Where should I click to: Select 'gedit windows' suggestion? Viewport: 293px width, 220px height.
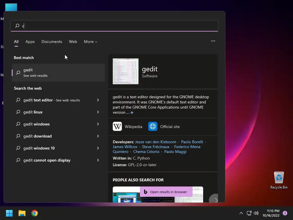[36, 124]
